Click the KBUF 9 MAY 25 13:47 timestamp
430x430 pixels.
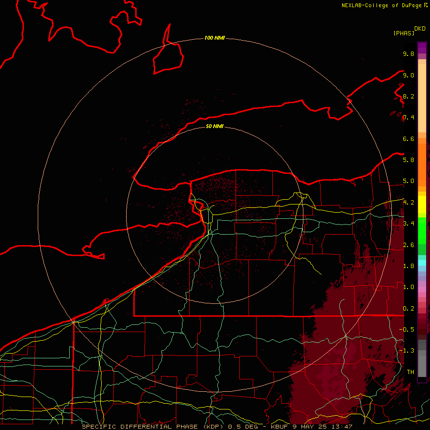pyautogui.click(x=312, y=427)
